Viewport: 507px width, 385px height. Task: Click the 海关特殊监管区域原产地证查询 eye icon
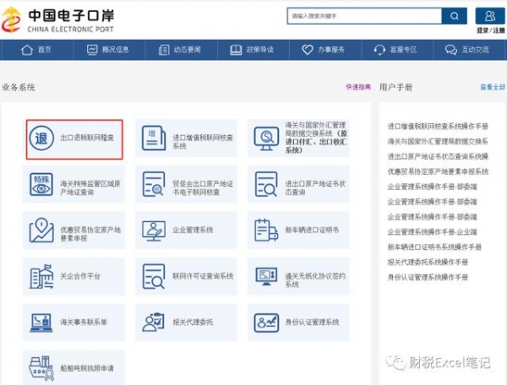click(41, 184)
